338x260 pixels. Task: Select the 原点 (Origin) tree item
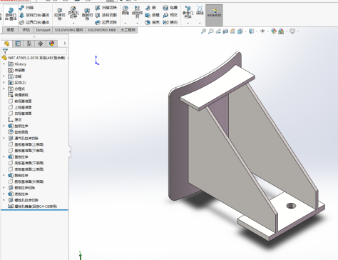(x=15, y=120)
